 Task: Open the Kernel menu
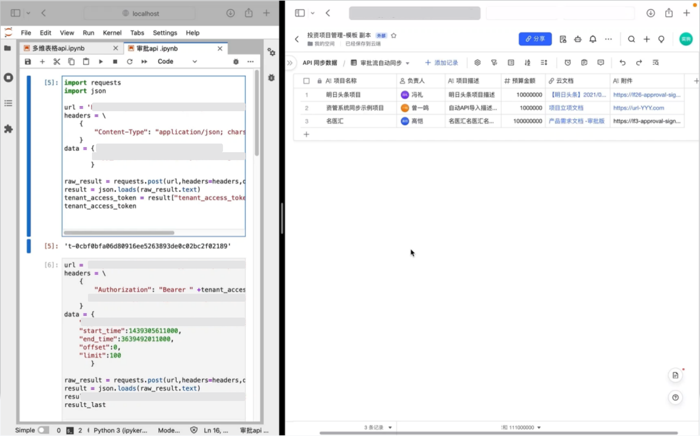point(112,33)
